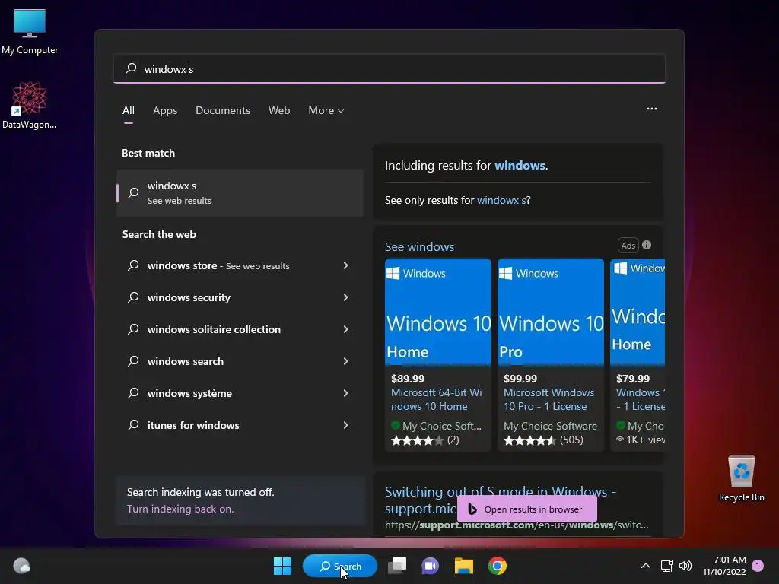
Task: Expand the More filter dropdown
Action: tap(326, 111)
